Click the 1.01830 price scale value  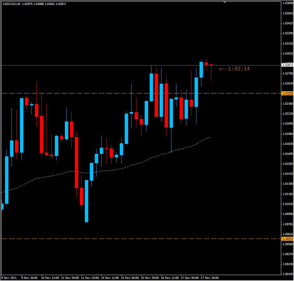click(x=288, y=144)
